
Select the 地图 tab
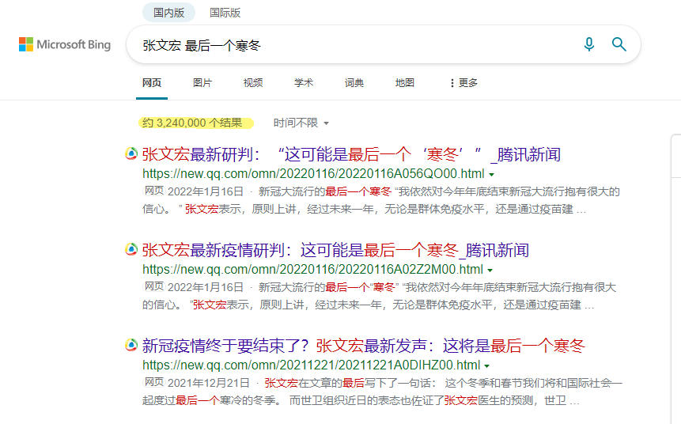click(405, 82)
